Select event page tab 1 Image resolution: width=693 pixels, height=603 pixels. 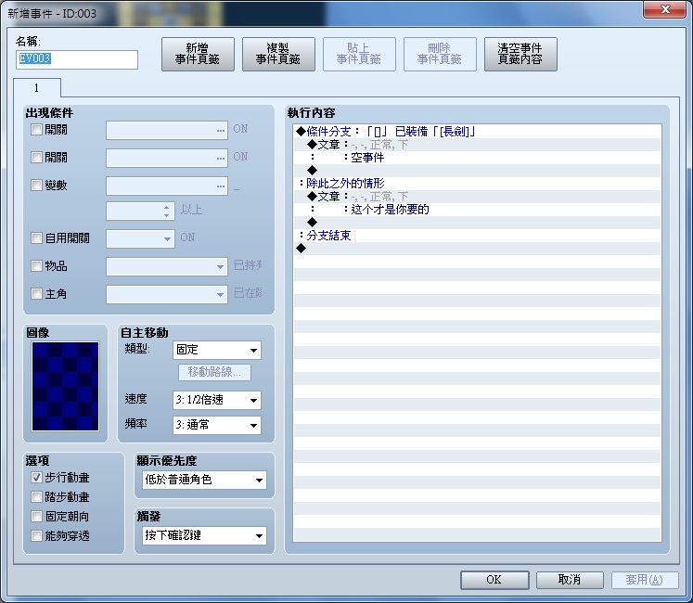pyautogui.click(x=37, y=88)
